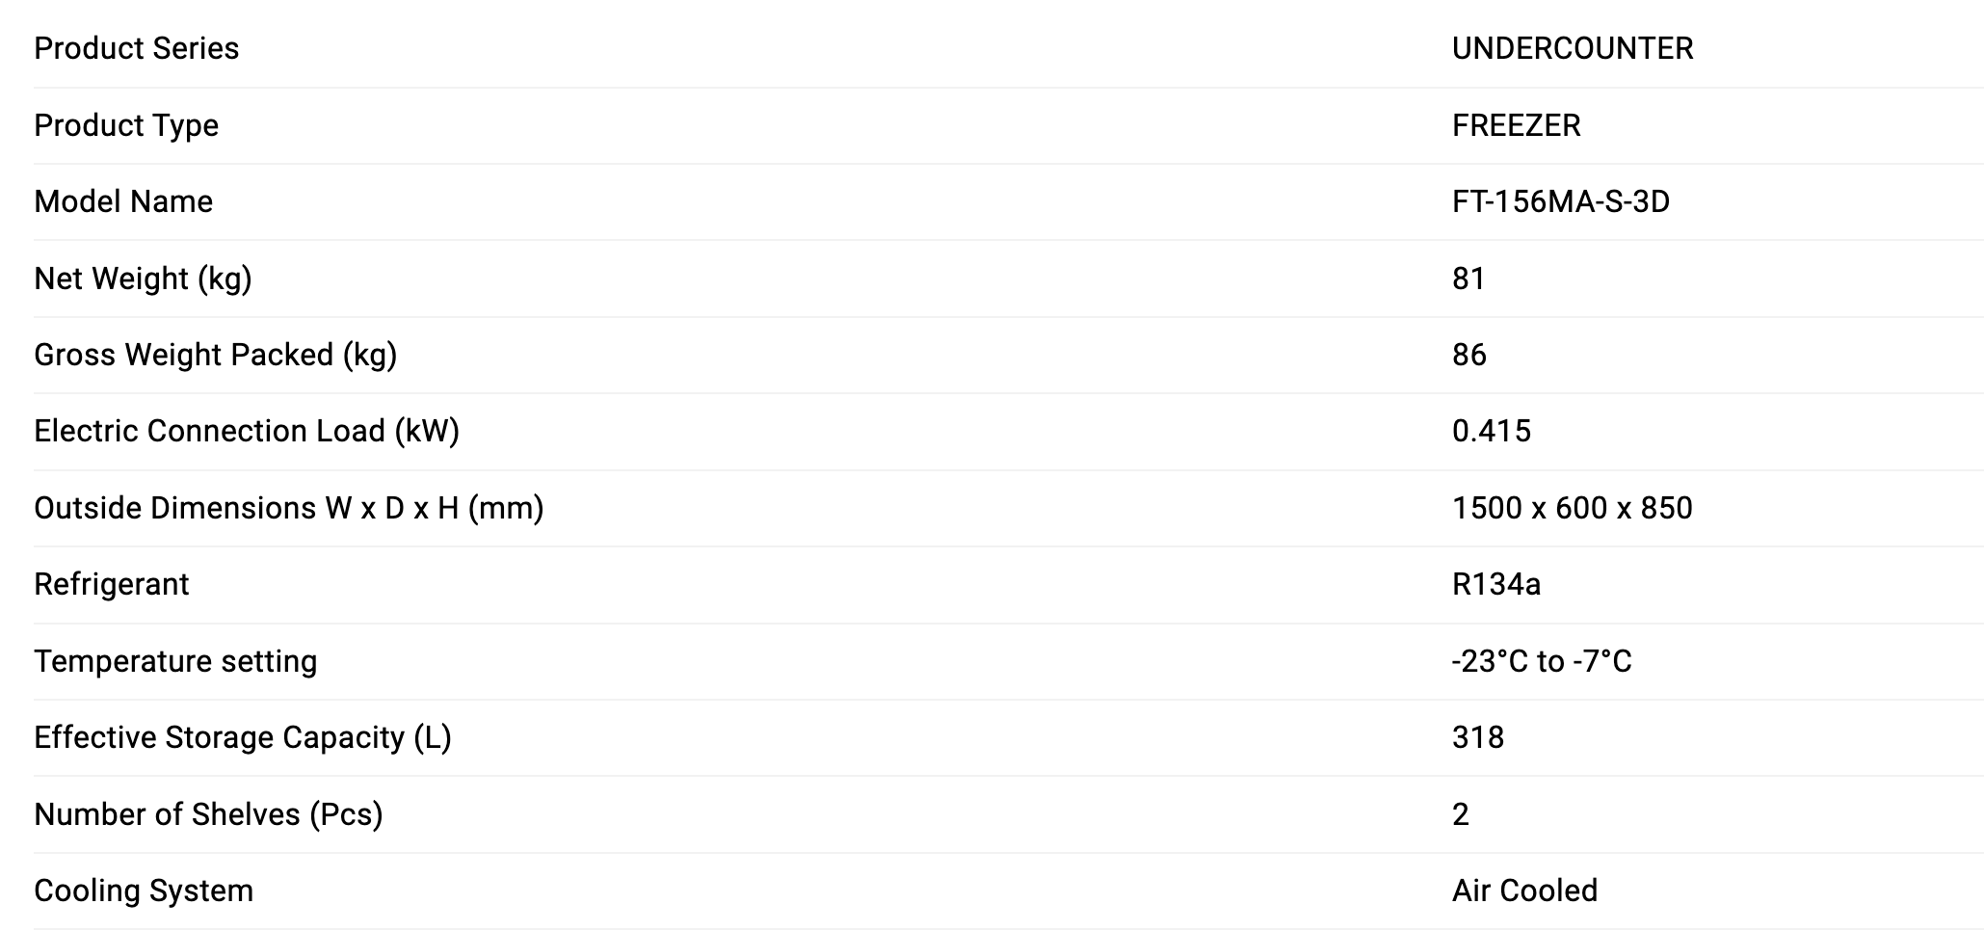This screenshot has width=1984, height=931.
Task: Click the Effective Storage Capacity label
Action: tap(242, 737)
